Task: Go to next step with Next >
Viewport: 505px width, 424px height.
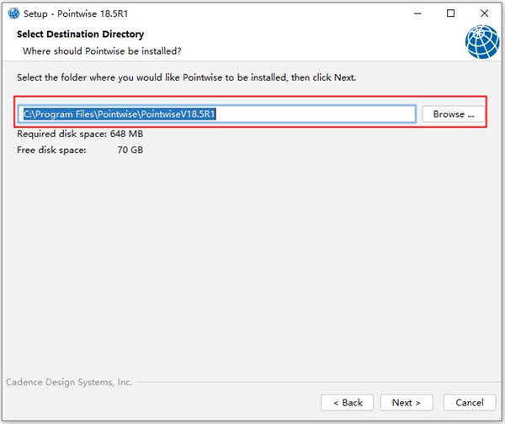Action: point(407,402)
